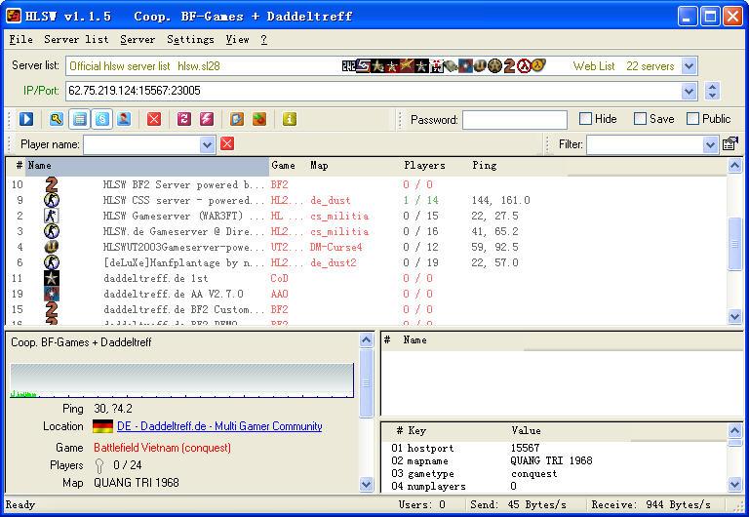The height and width of the screenshot is (517, 749).
Task: Click the red X delete toolbar icon
Action: tap(154, 119)
